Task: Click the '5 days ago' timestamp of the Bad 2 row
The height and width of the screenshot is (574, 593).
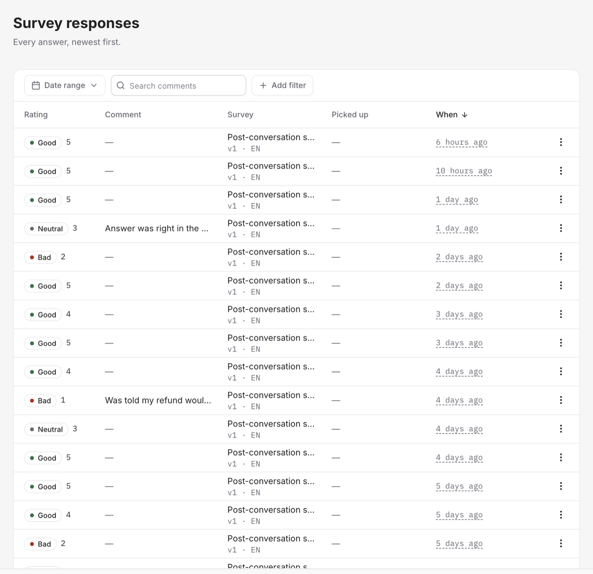Action: tap(459, 543)
